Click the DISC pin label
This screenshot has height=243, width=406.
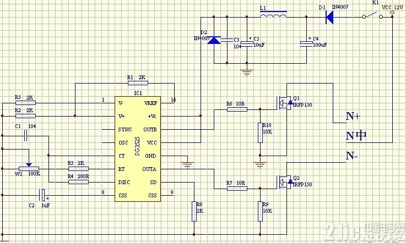(124, 183)
